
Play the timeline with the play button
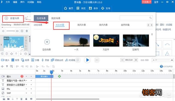pos(87,60)
